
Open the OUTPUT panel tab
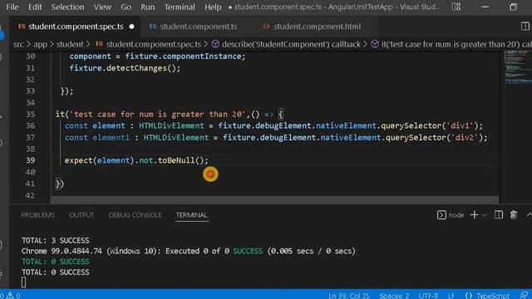pos(81,215)
